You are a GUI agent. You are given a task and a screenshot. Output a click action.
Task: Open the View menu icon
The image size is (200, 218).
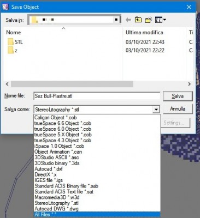tap(160, 20)
